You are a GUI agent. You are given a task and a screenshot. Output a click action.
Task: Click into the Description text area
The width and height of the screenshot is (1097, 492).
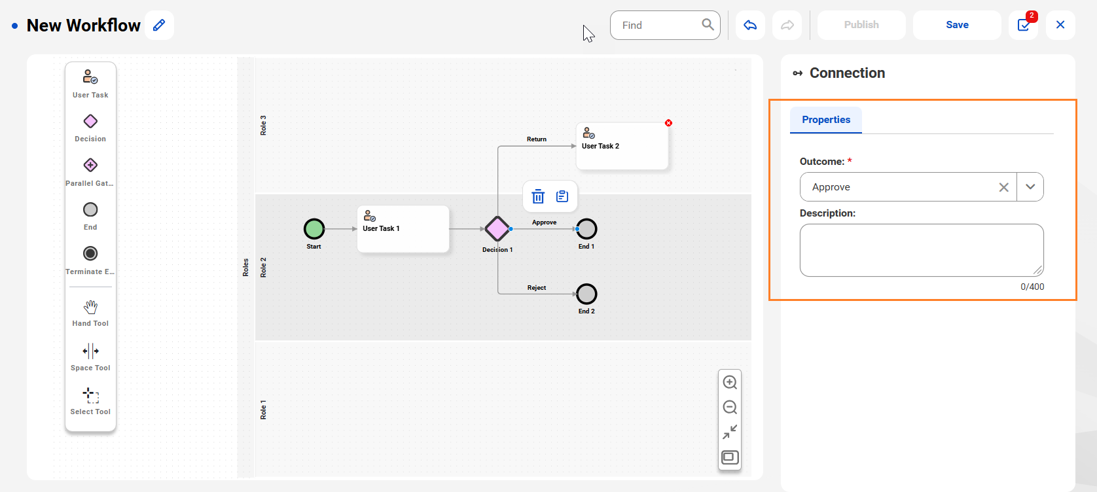(x=922, y=250)
